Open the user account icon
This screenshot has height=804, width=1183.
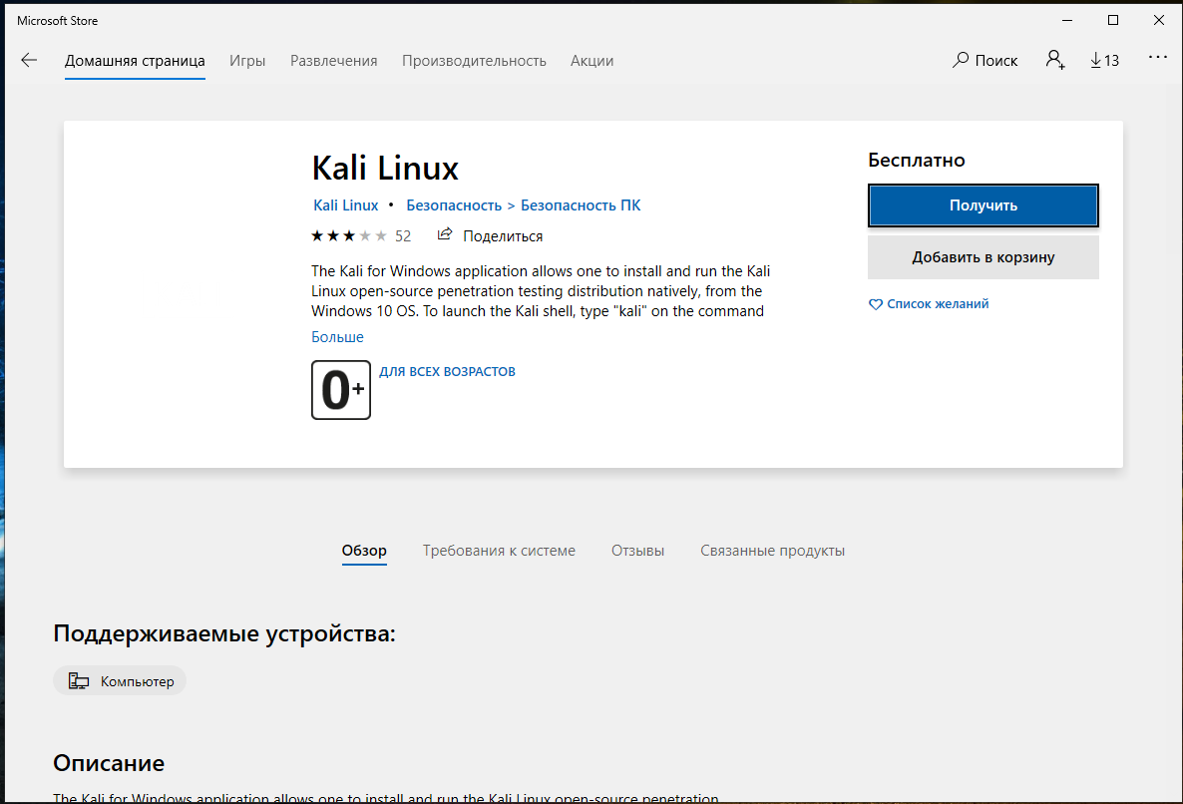point(1054,60)
